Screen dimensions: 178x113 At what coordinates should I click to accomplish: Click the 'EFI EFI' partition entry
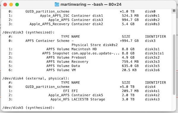point(71,91)
